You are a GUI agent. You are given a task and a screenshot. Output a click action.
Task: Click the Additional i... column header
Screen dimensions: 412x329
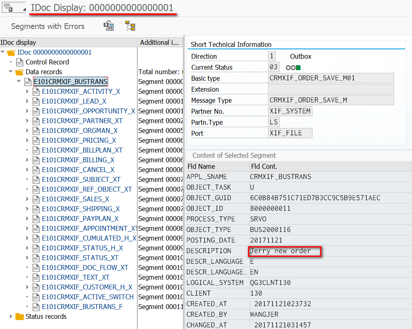tap(160, 42)
